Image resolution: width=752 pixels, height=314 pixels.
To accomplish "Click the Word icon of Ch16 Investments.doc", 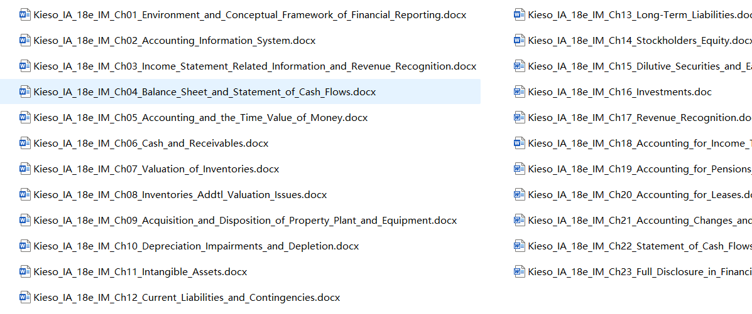I will coord(519,92).
